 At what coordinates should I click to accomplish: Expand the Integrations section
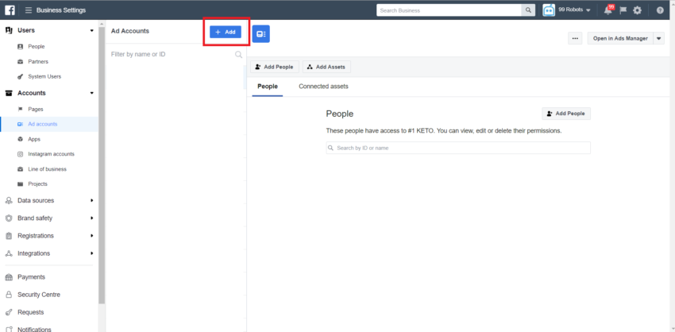[49, 253]
